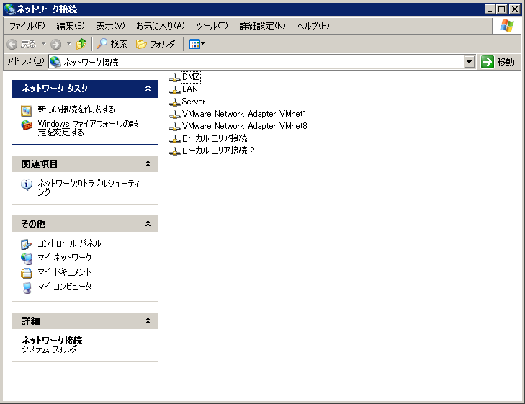The image size is (525, 404).
Task: Click the title bar network icon
Action: click(10, 9)
